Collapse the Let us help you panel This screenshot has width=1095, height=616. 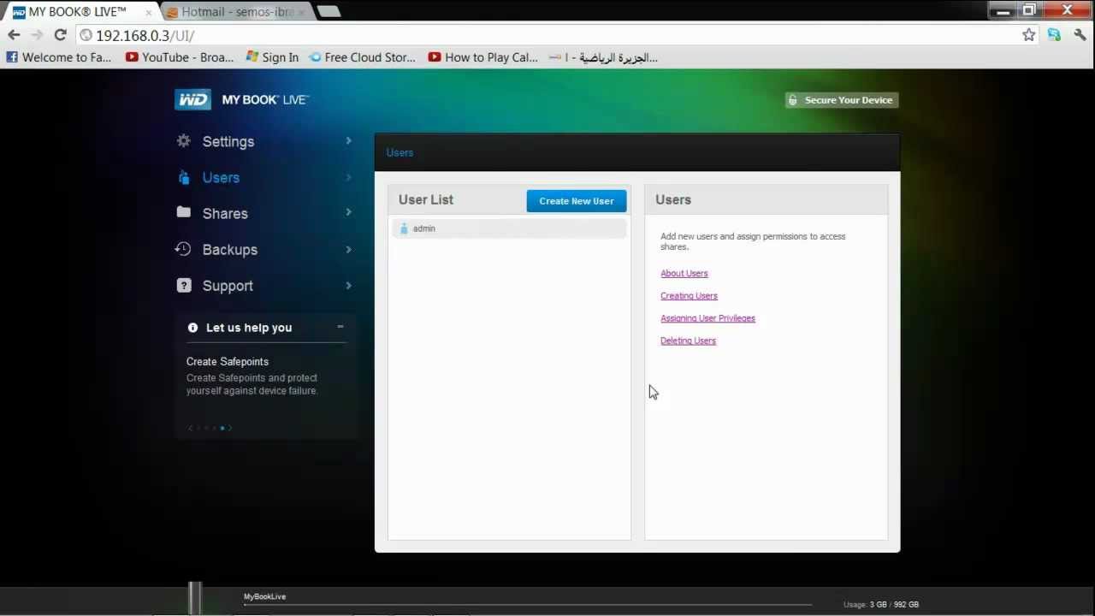pos(340,327)
